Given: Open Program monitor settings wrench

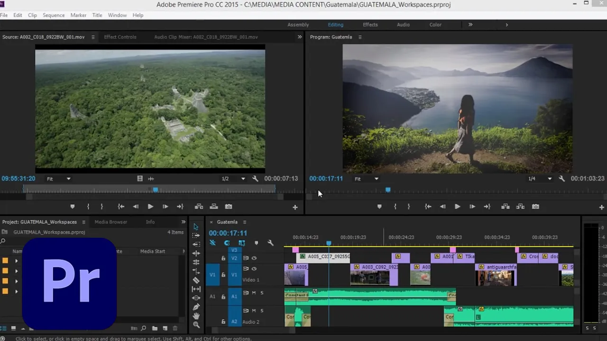Looking at the screenshot, I should pos(562,179).
